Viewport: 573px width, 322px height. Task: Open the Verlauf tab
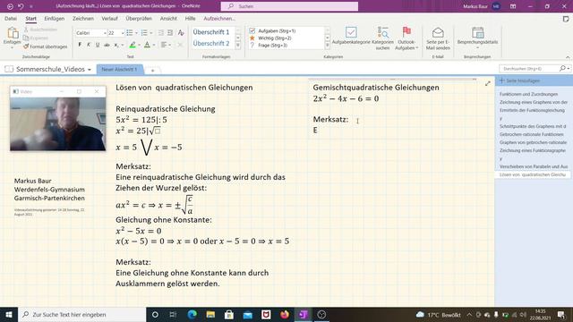coord(109,18)
